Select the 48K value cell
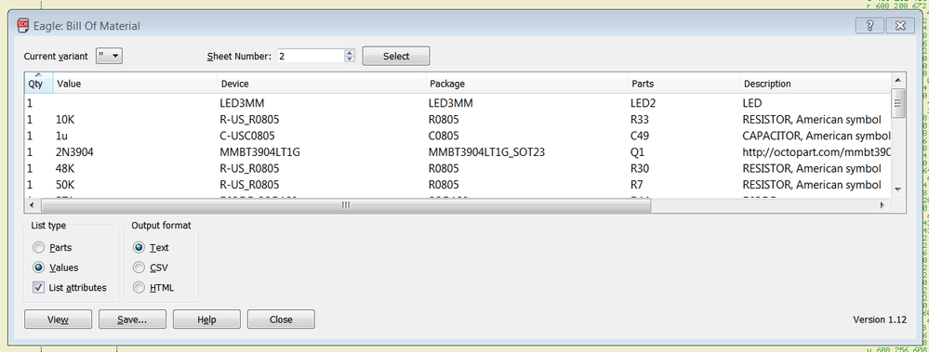Screen dimensions: 929x352 65,169
